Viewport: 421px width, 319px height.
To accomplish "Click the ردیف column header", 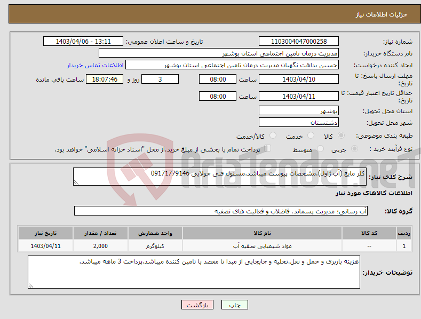I will click(x=404, y=233).
